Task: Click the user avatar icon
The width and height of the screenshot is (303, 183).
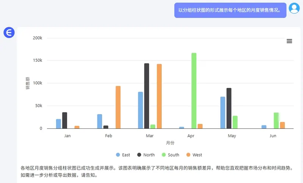Action: [294, 8]
